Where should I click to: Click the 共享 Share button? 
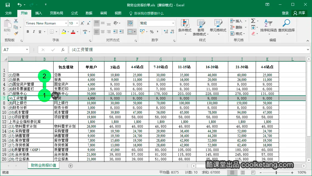[299, 13]
